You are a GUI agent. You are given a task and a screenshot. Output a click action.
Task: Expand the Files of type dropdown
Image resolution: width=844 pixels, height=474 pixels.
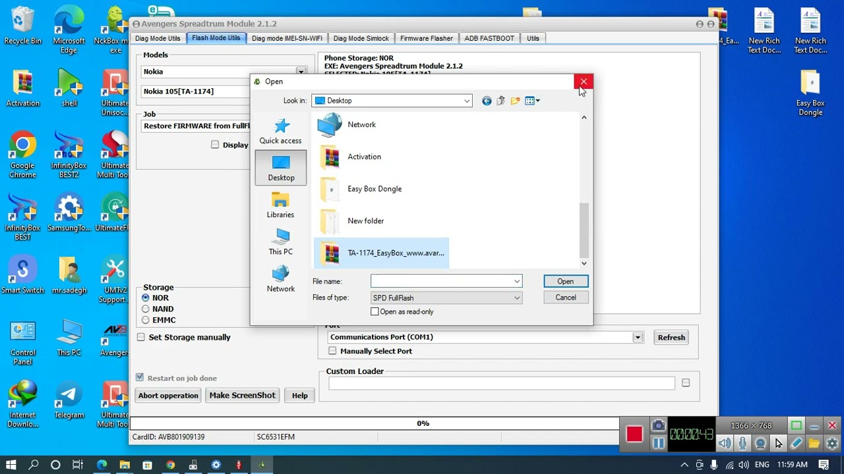(x=517, y=298)
